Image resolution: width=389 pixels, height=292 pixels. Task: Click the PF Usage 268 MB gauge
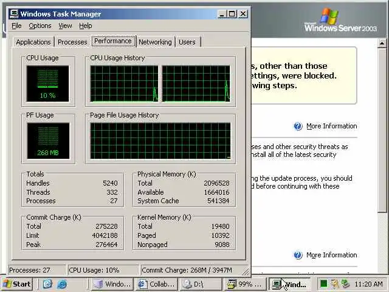click(48, 141)
